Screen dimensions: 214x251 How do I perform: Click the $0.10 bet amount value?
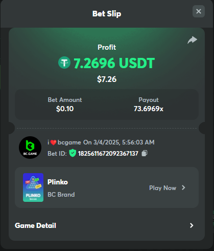(65, 109)
